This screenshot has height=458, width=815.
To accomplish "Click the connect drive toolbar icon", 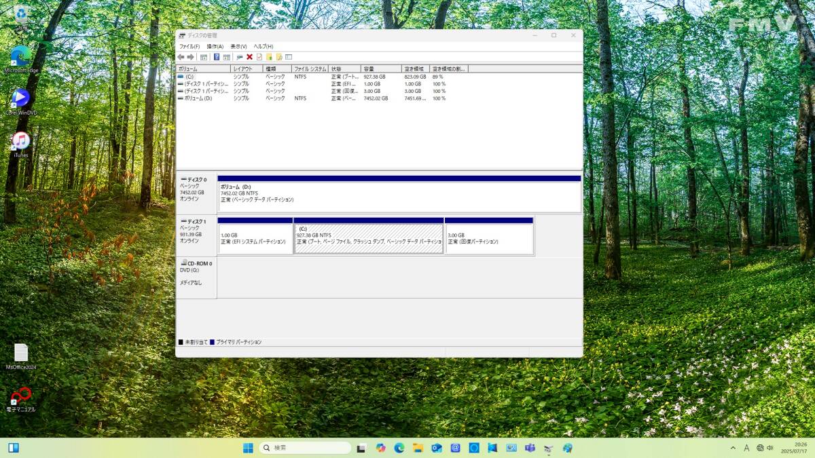I will tap(240, 57).
